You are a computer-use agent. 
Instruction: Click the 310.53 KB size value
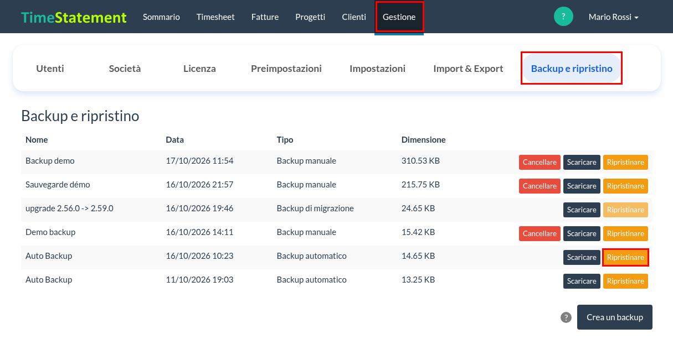point(420,161)
